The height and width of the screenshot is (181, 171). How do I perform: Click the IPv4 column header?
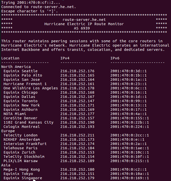(x=65, y=58)
